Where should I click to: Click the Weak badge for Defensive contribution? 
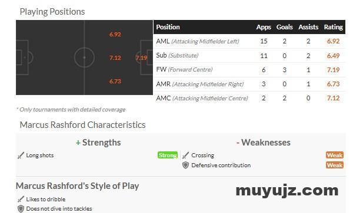click(335, 165)
